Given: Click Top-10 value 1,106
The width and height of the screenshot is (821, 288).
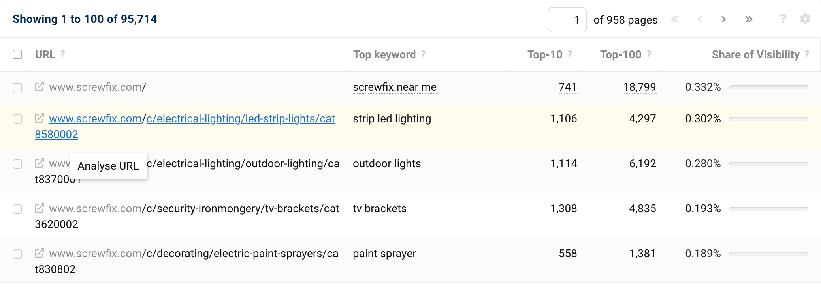Looking at the screenshot, I should click(564, 119).
